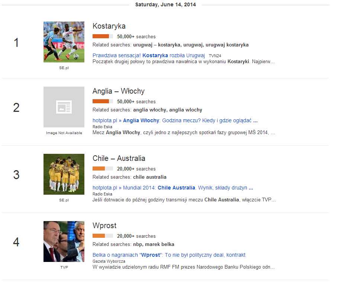Open the Wprost TVP thumbnail image
This screenshot has width=345, height=282.
click(64, 242)
